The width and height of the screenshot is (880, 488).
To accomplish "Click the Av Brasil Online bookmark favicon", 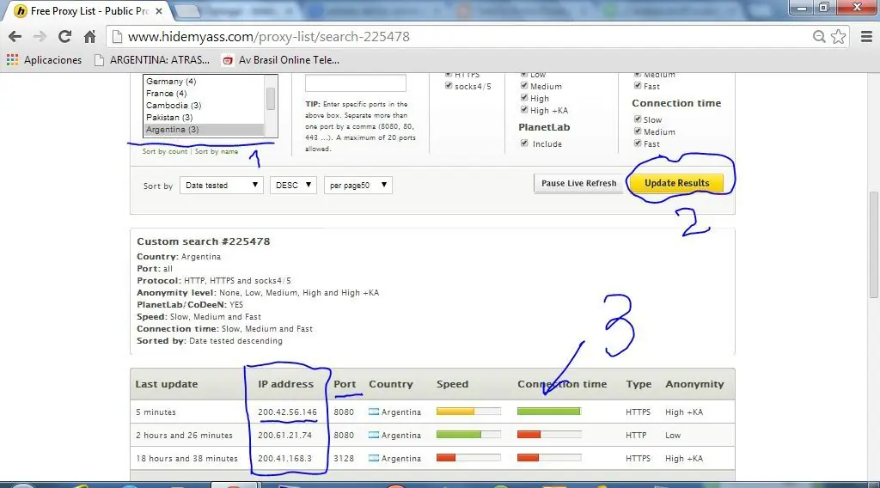I will click(227, 60).
